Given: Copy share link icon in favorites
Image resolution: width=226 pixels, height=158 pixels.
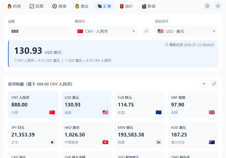Looking at the screenshot, I should (x=214, y=84).
